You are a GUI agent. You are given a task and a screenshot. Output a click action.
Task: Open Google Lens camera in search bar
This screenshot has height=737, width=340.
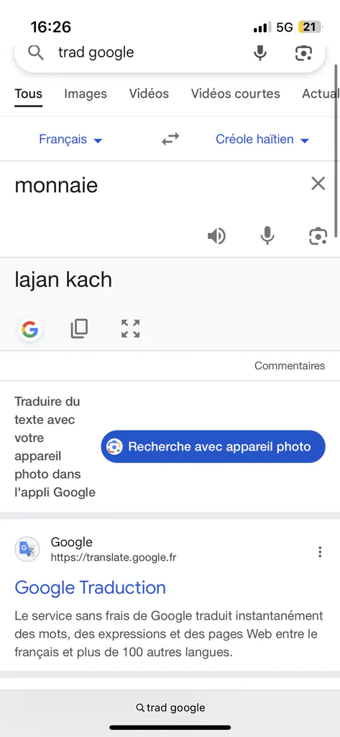(x=304, y=53)
